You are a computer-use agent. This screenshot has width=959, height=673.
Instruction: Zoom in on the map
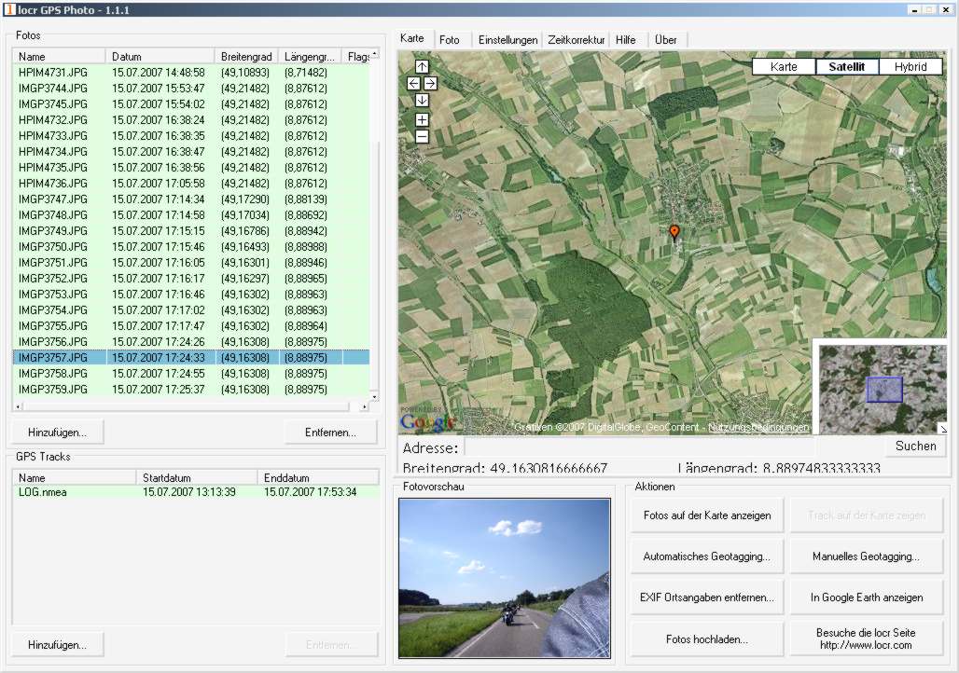pyautogui.click(x=422, y=120)
